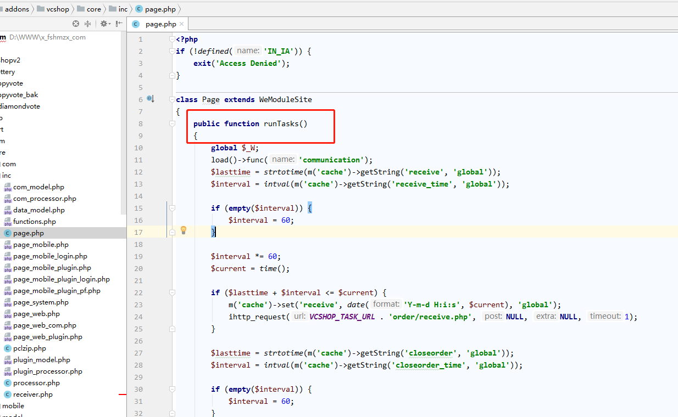This screenshot has height=417, width=678.
Task: Click the project path D:\WWW\x_fshmzx_com
Action: (47, 37)
